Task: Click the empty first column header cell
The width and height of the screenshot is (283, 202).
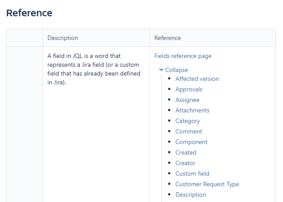Action: click(x=25, y=38)
